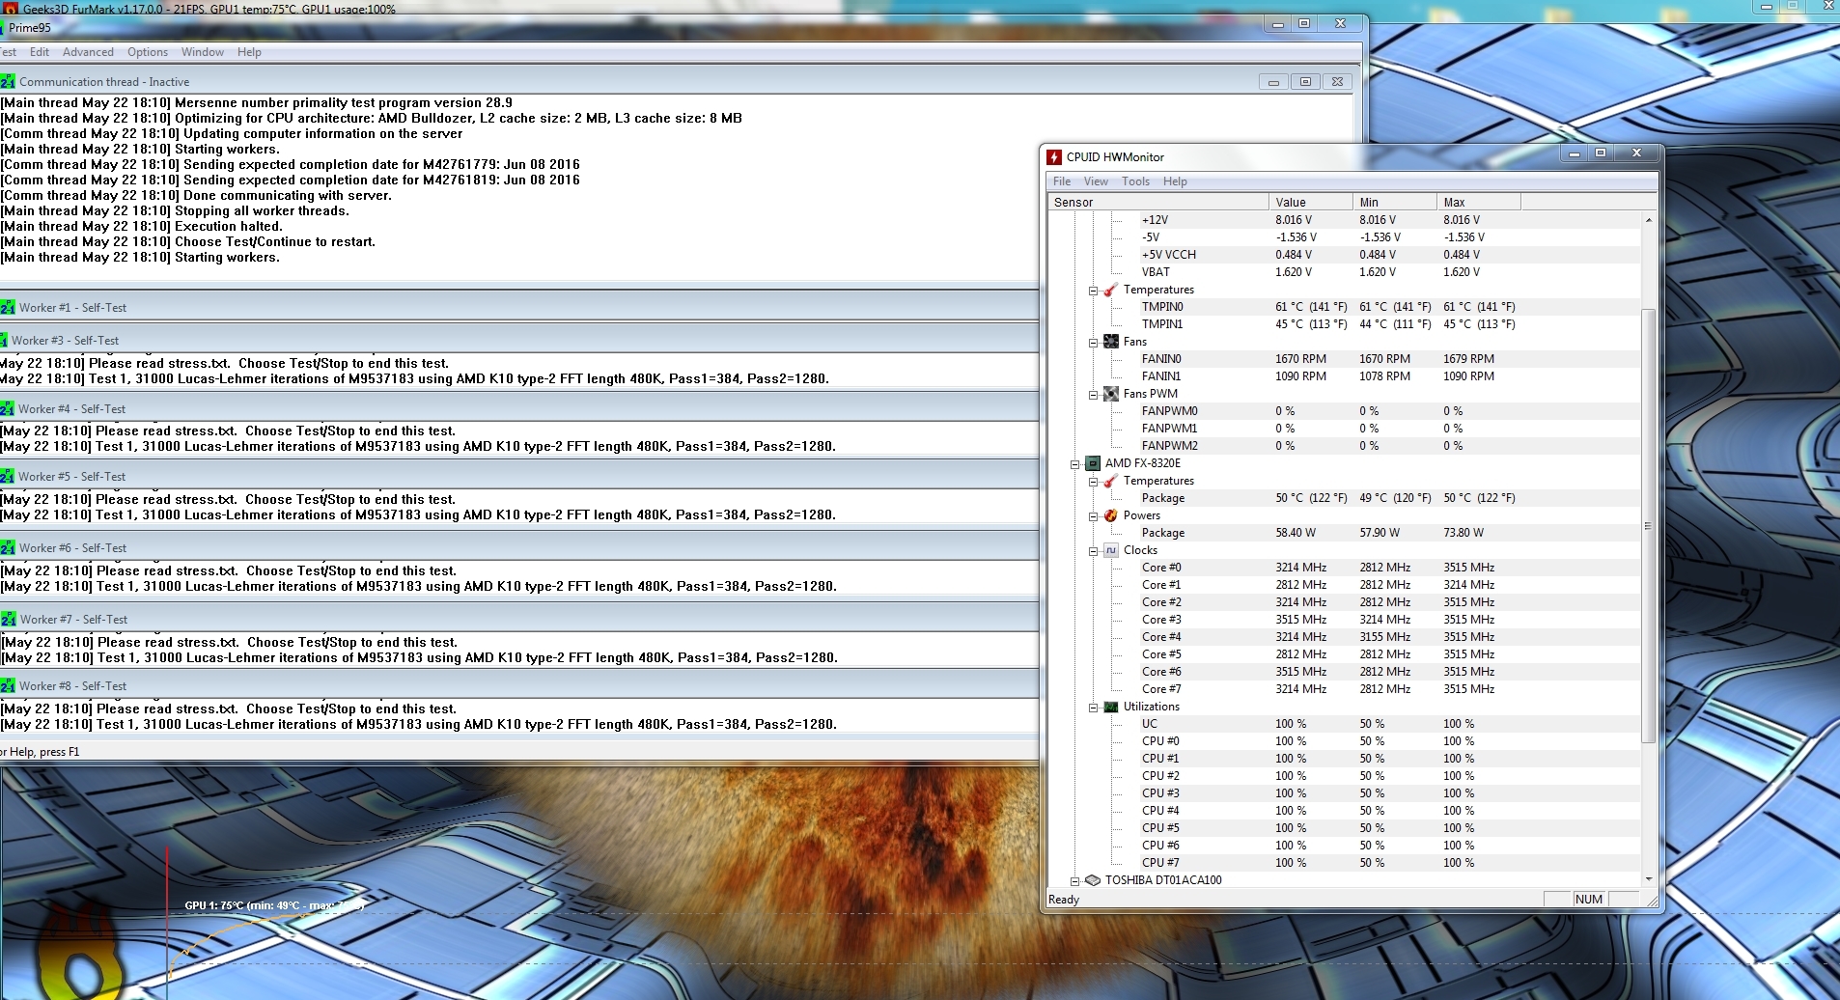Collapse the Utilizations node
This screenshot has width=1840, height=1000.
click(x=1094, y=708)
